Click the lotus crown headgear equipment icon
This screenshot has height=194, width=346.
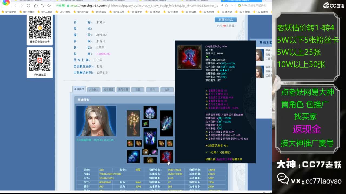tap(150, 113)
